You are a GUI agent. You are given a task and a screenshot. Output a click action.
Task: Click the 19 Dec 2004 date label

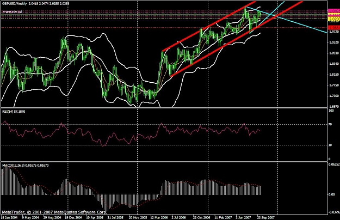point(74,217)
